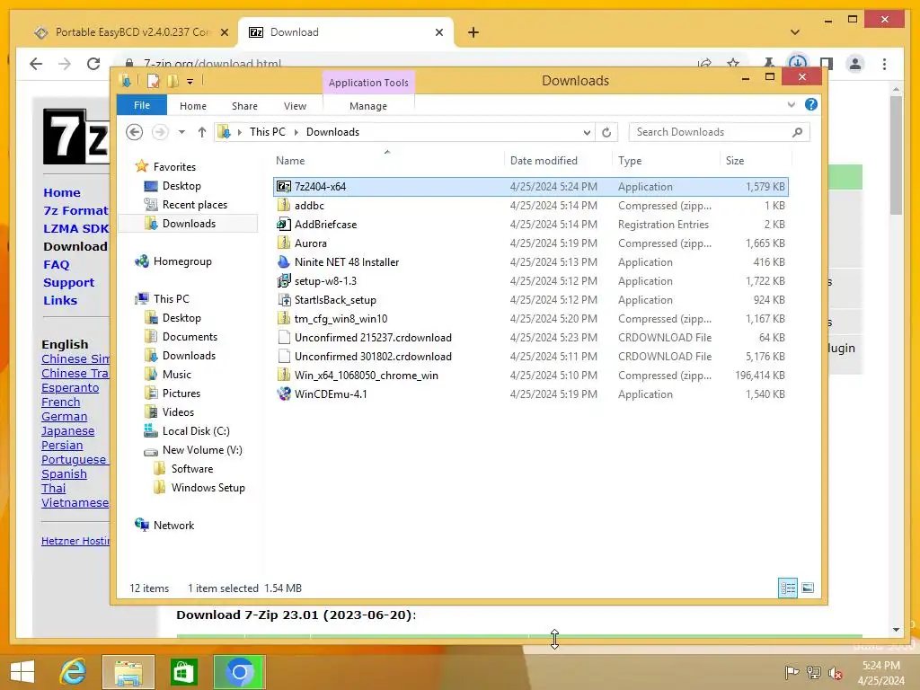Open the Action Center flag icon
Viewport: 920px width, 690px height.
(792, 672)
